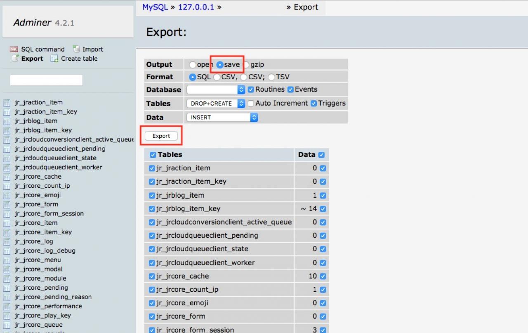Screen dimensions: 528x333
Task: Go to 127.0.0.1 server breadcrumb
Action: click(196, 7)
